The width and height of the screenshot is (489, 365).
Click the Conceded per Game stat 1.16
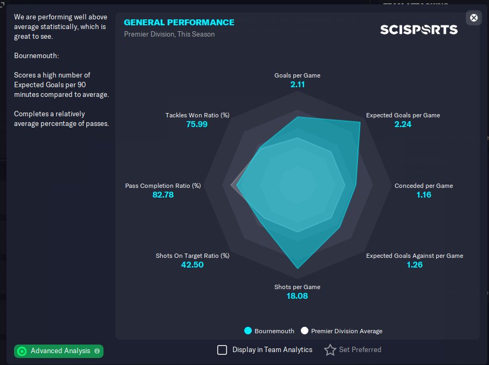[424, 195]
